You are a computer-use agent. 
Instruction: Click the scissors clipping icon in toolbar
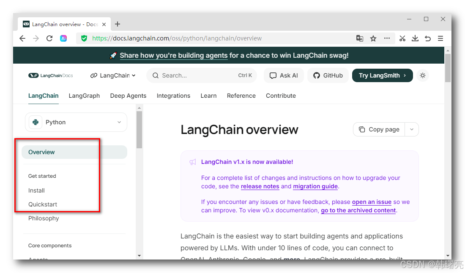pos(402,38)
